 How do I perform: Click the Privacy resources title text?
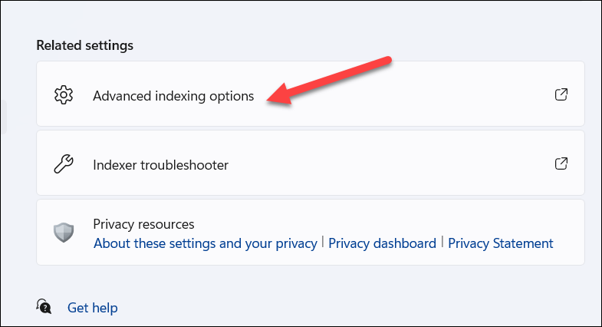[x=143, y=224]
